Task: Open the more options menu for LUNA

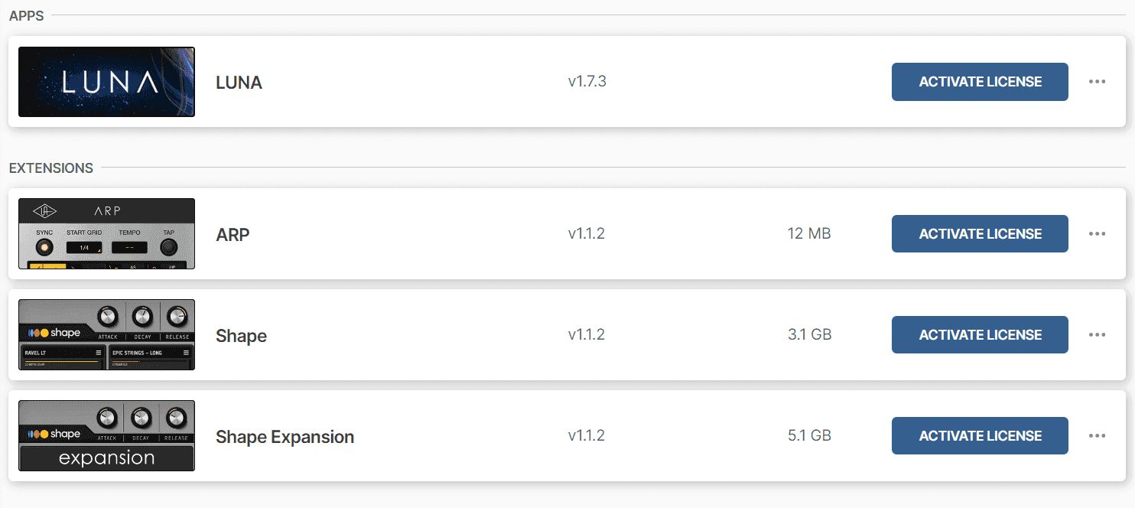Action: click(x=1097, y=82)
